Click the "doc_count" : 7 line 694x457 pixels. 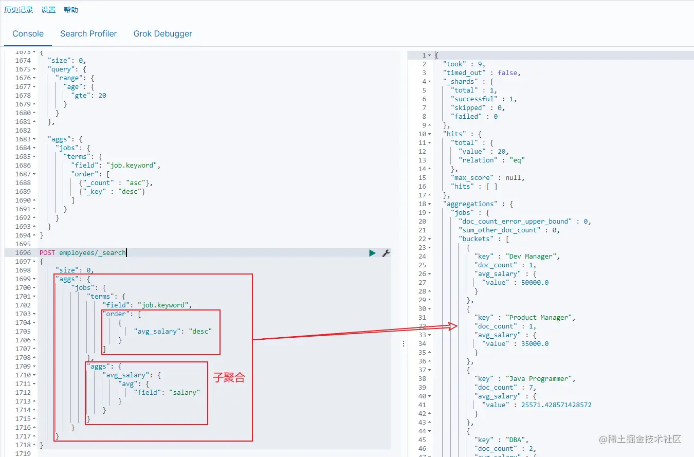click(505, 387)
